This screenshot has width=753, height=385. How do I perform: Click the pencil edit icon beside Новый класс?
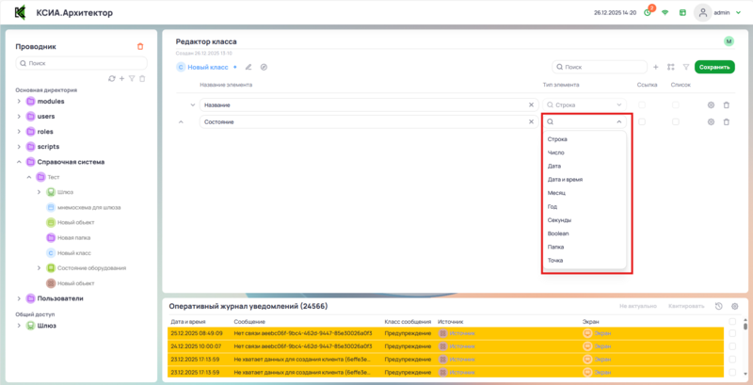click(x=248, y=67)
